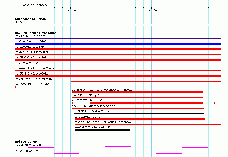Click the red esv1516082 variant bar
Screen dimensions: 228x157
[140, 119]
